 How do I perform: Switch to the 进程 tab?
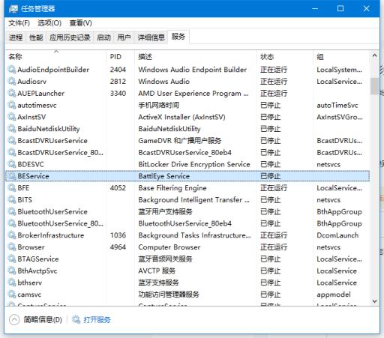pyautogui.click(x=16, y=37)
